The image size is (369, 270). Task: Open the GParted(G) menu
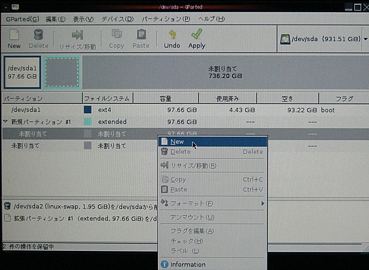click(22, 19)
